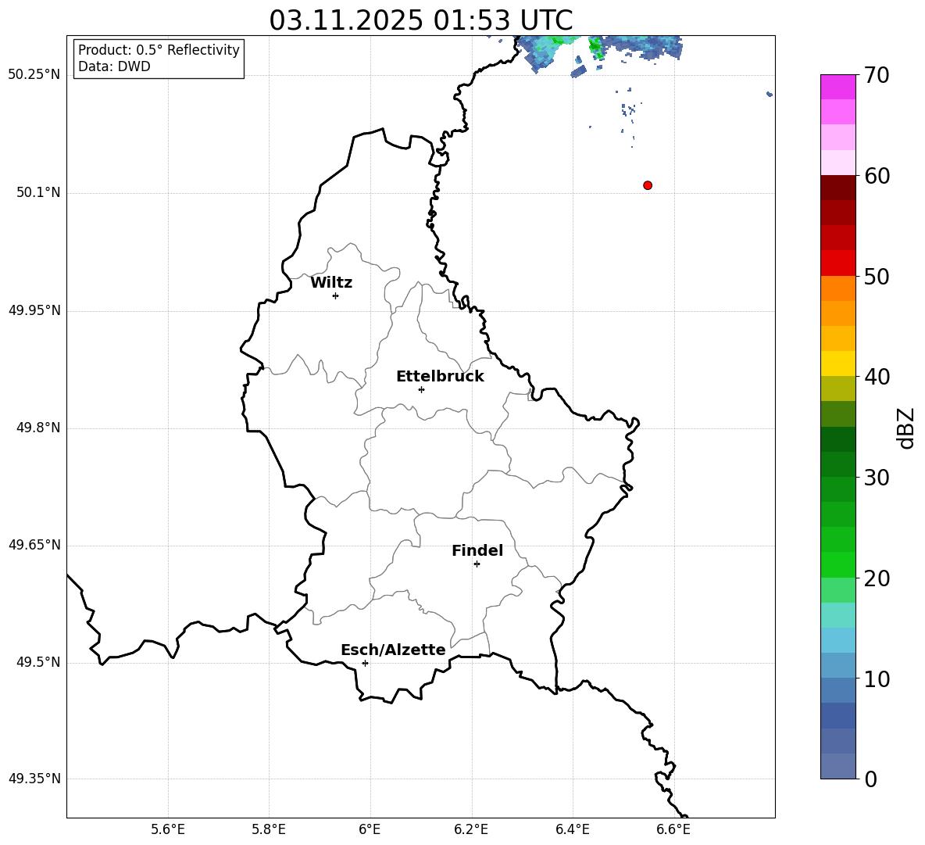Click the 49.95°N latitude label
Screen dimensions: 925x845
(x=34, y=310)
